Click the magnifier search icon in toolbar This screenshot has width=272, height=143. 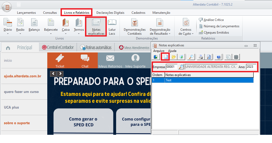coord(191,57)
